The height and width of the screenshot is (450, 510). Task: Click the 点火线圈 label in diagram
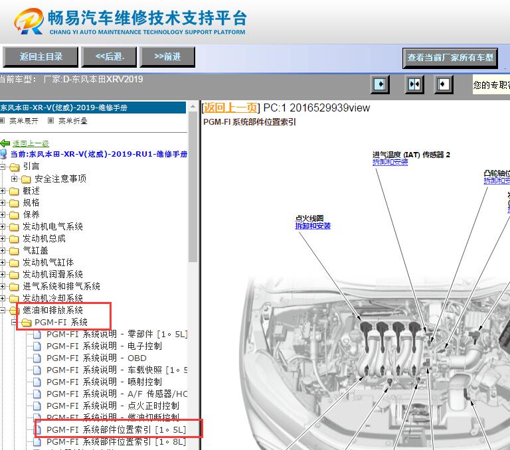[x=309, y=218]
